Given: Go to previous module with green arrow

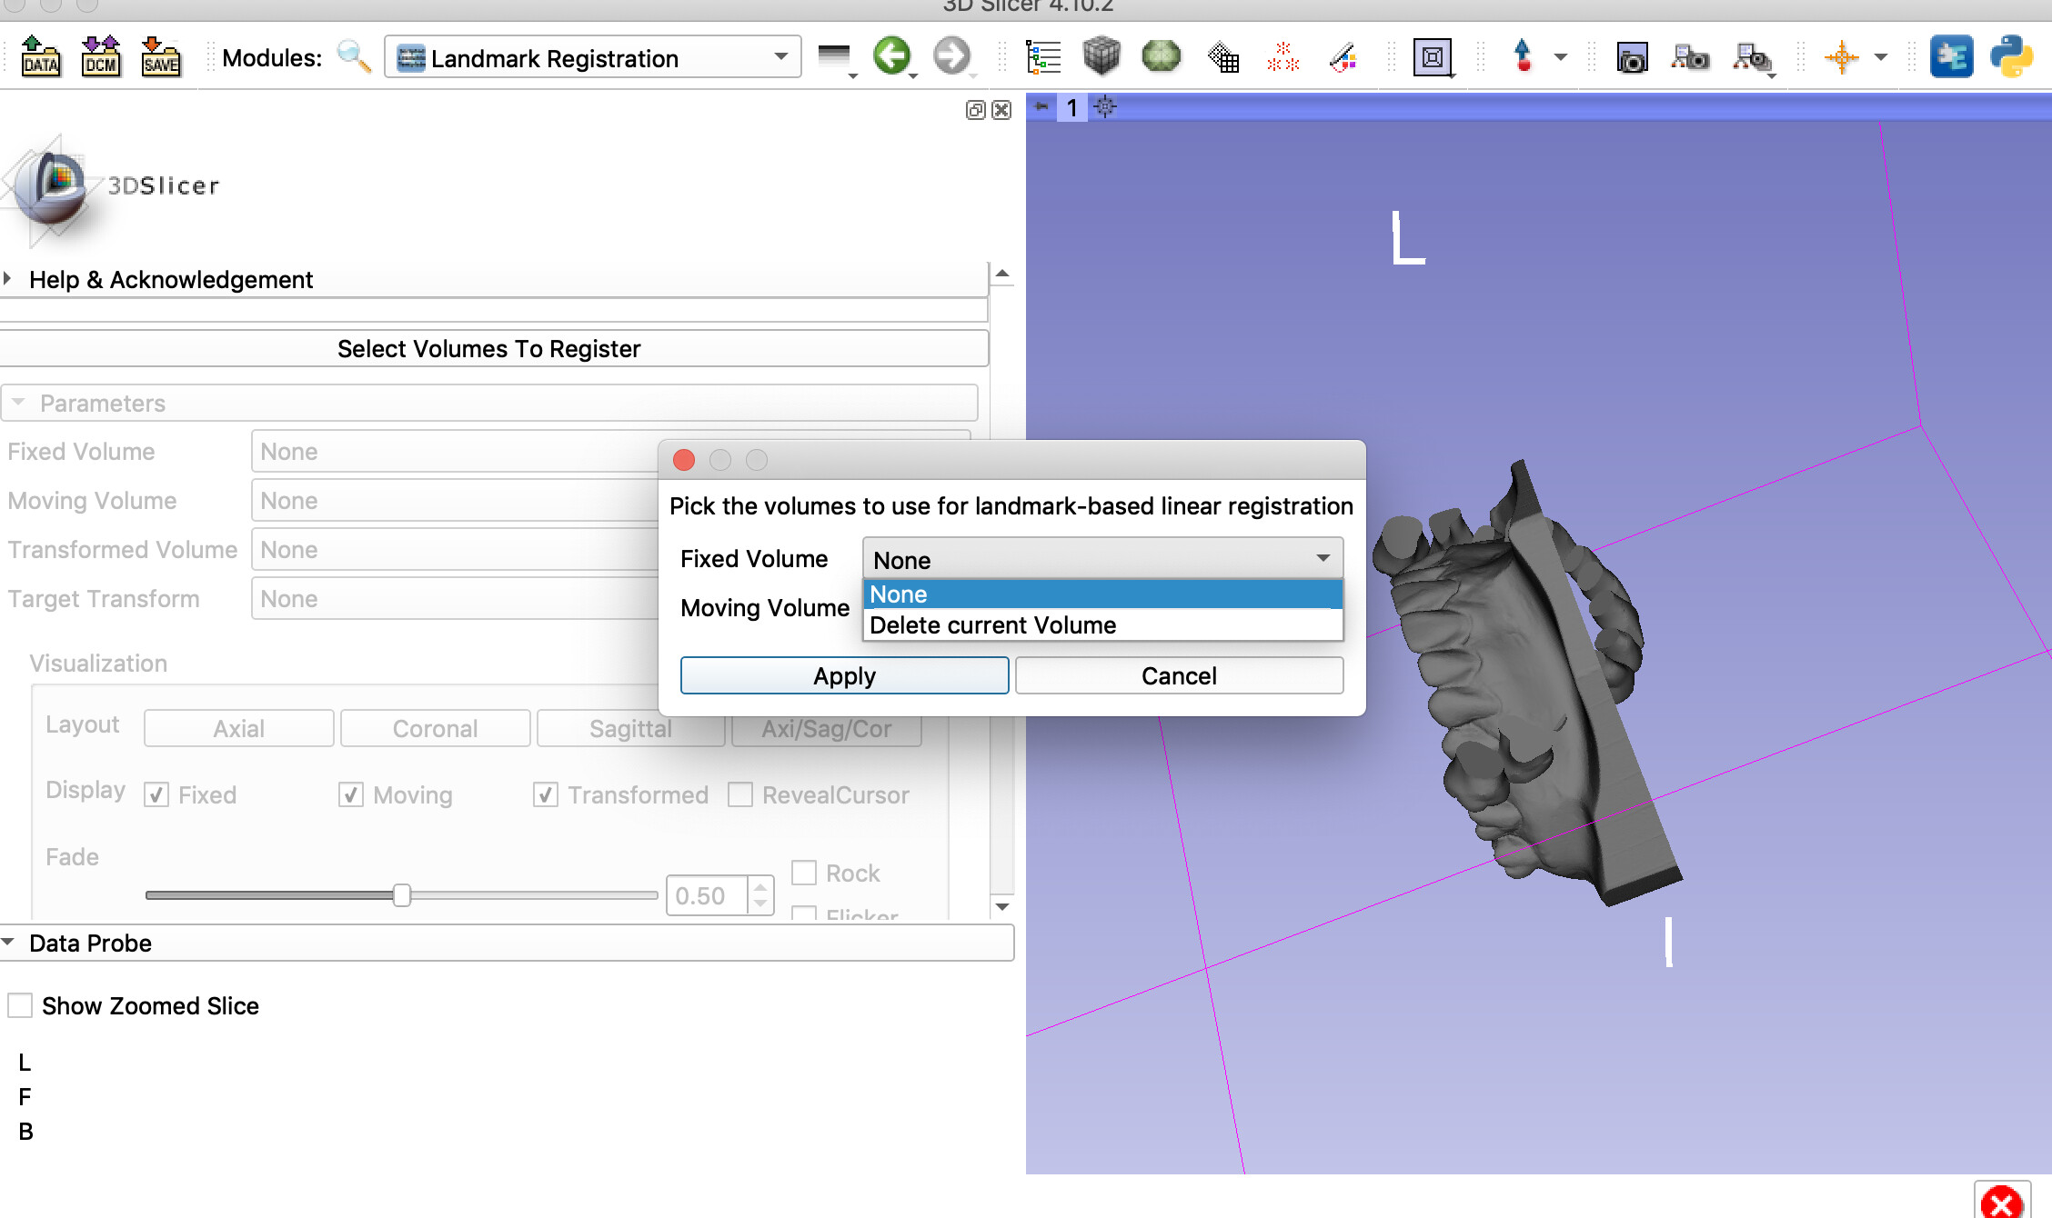Looking at the screenshot, I should click(x=891, y=56).
